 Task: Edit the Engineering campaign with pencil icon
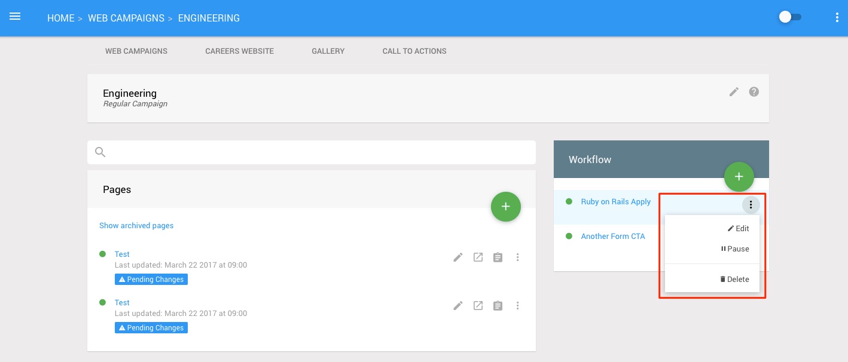pos(734,92)
